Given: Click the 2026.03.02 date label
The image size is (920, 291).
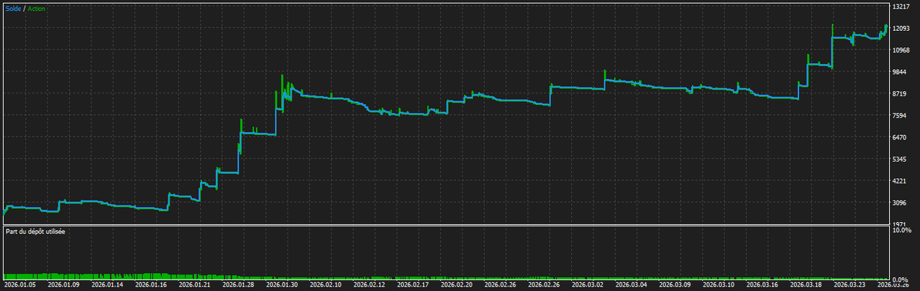Looking at the screenshot, I should click(x=589, y=286).
